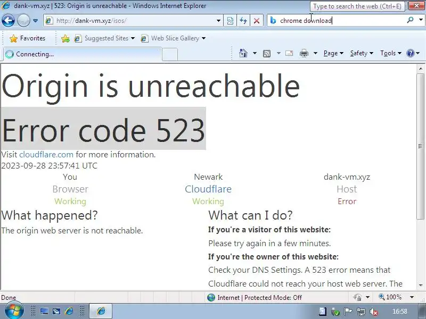
Task: Expand the Print options dropdown arrow
Action: pyautogui.click(x=315, y=53)
